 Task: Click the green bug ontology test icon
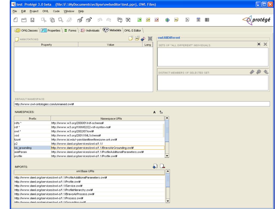[168, 20]
